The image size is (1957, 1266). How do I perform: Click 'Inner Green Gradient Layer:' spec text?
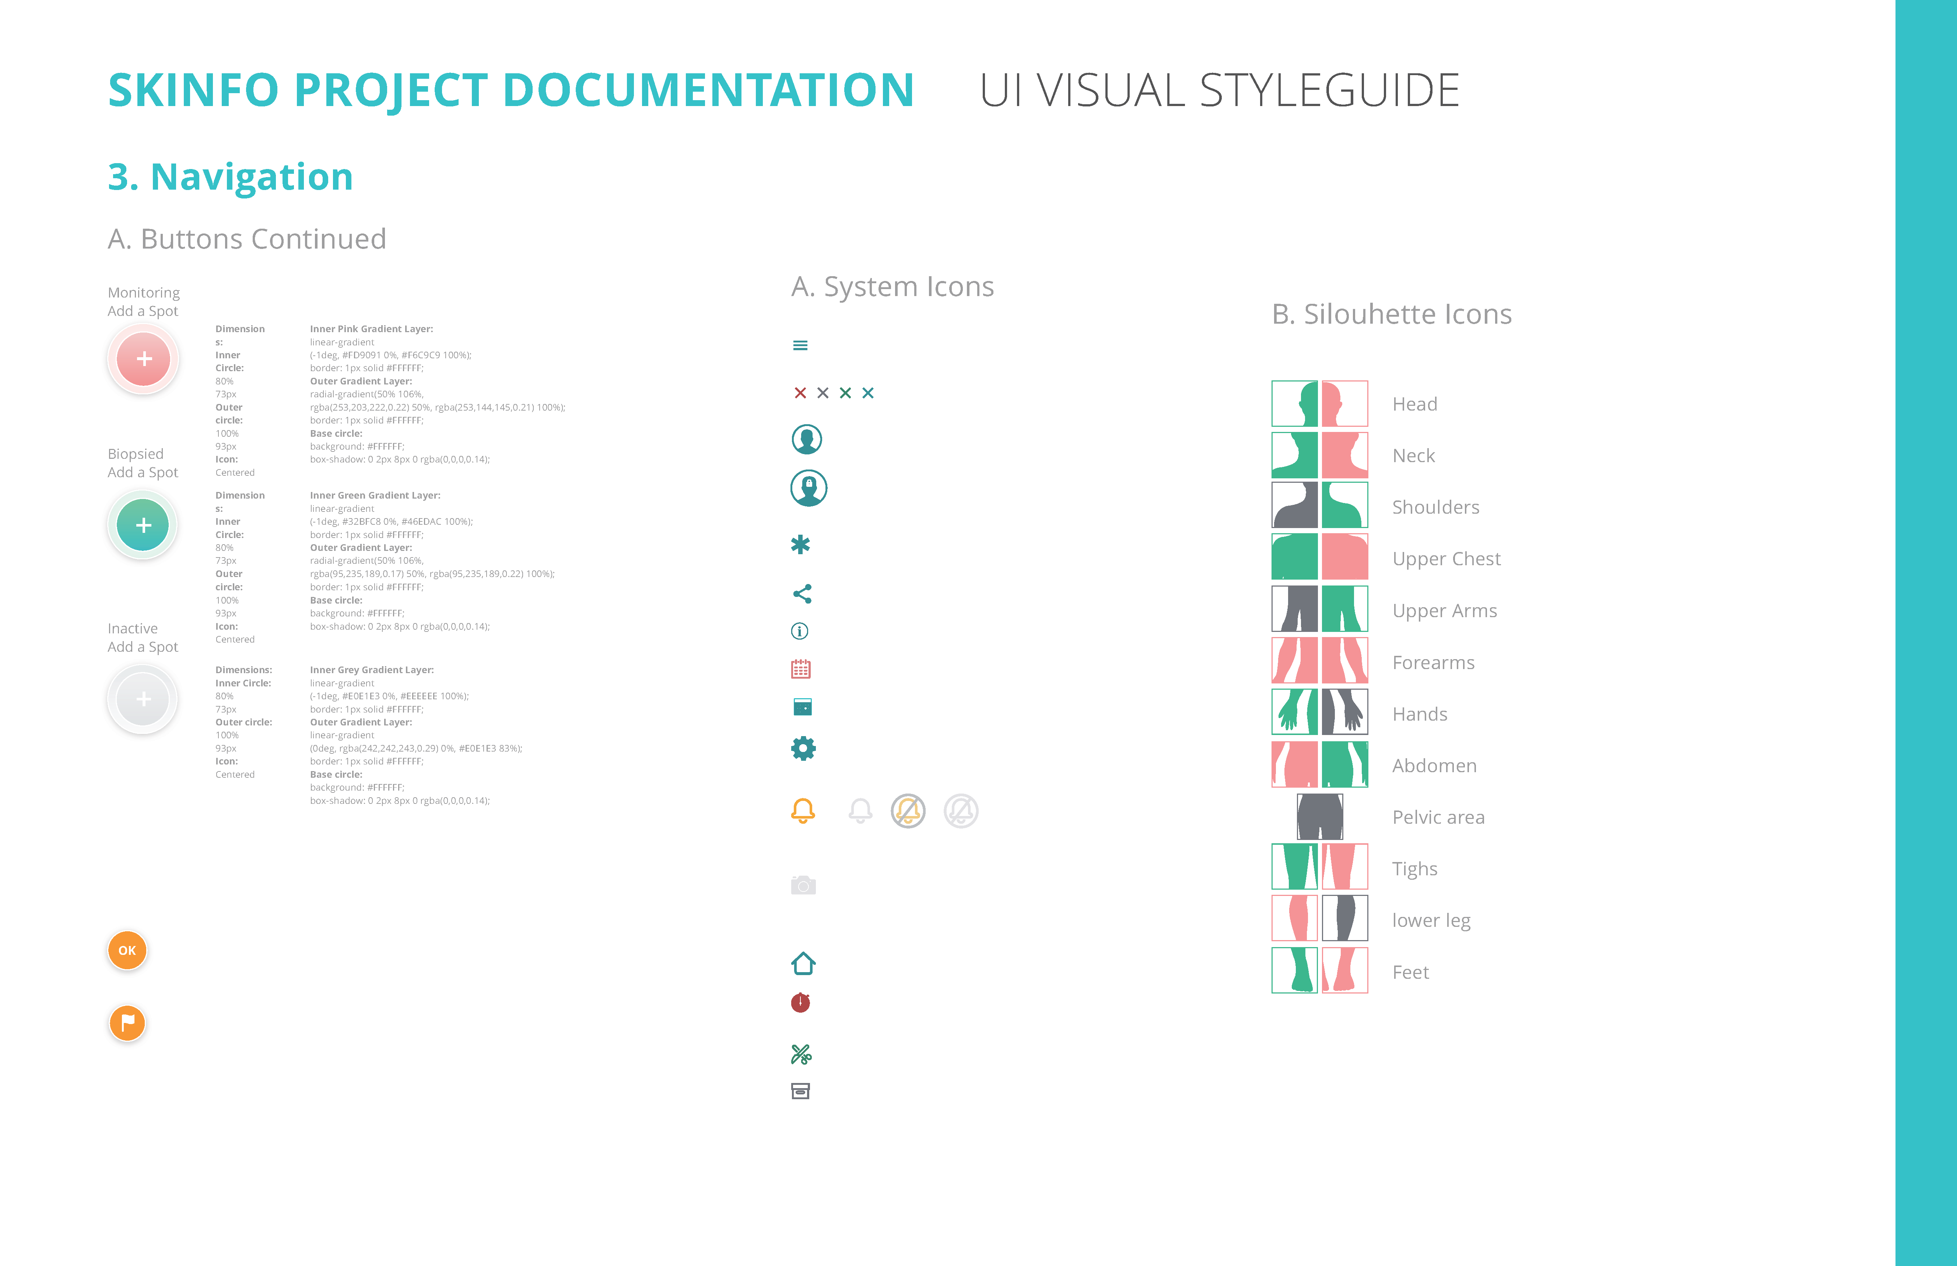375,496
